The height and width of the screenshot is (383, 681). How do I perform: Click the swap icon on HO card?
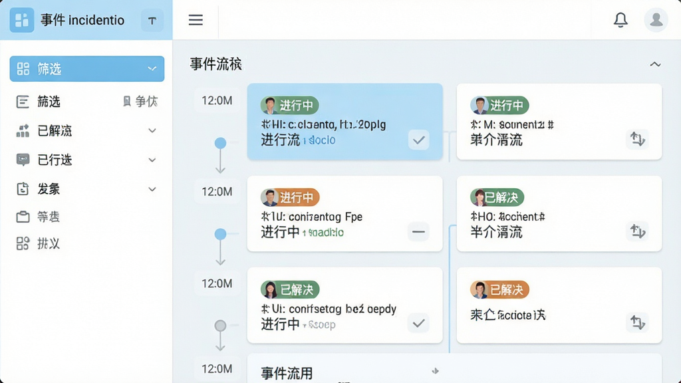click(638, 231)
